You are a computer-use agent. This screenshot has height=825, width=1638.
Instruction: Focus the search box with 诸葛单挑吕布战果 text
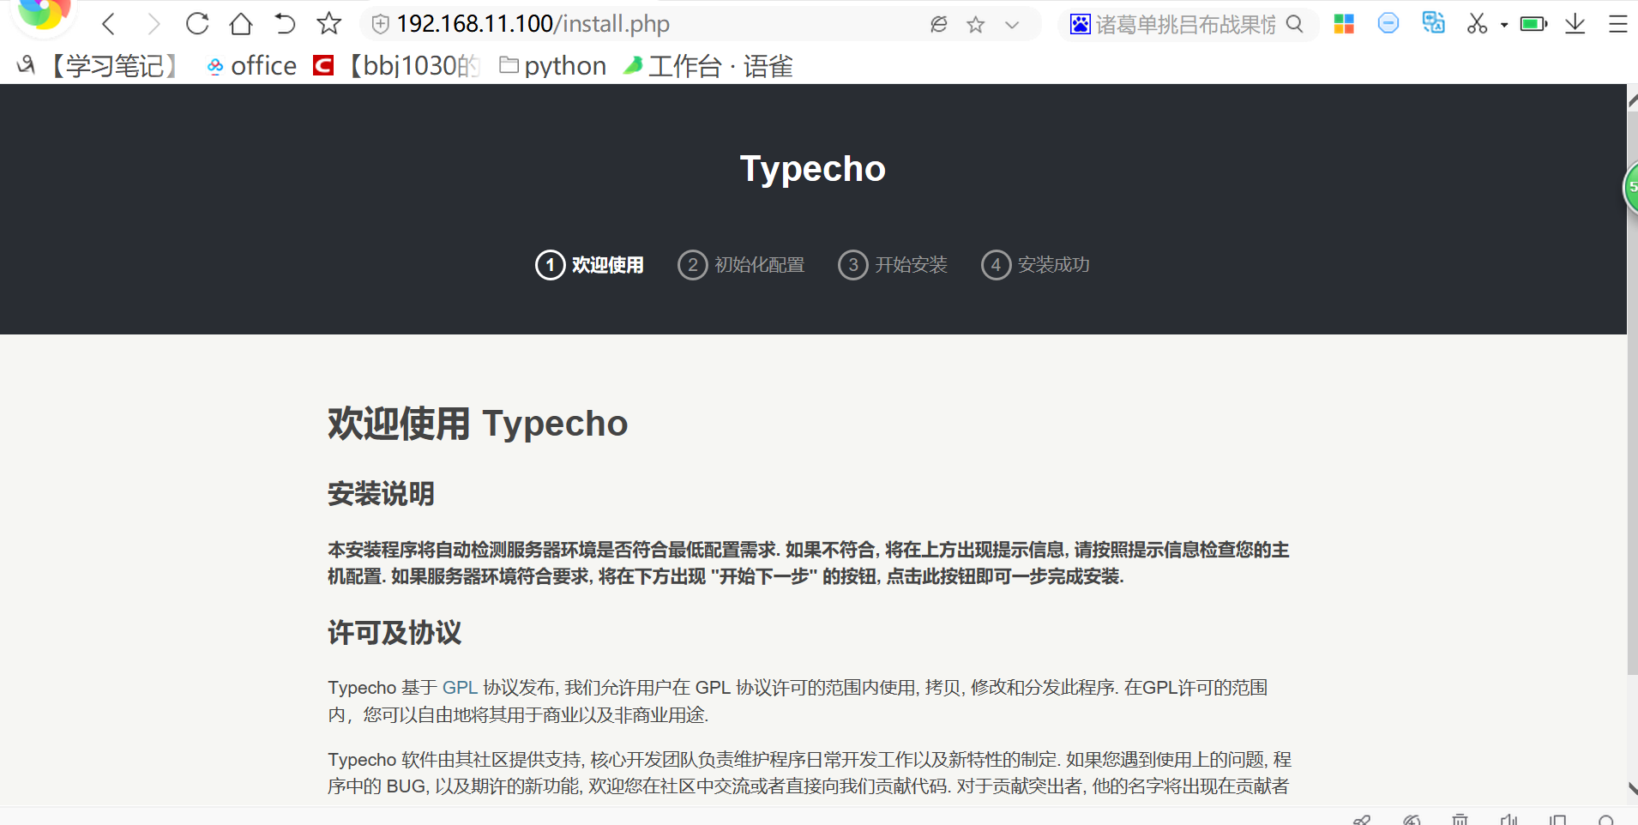pyautogui.click(x=1186, y=25)
